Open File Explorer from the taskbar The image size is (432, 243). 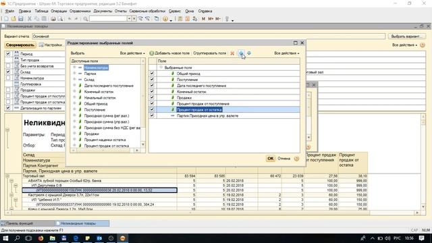(53, 238)
